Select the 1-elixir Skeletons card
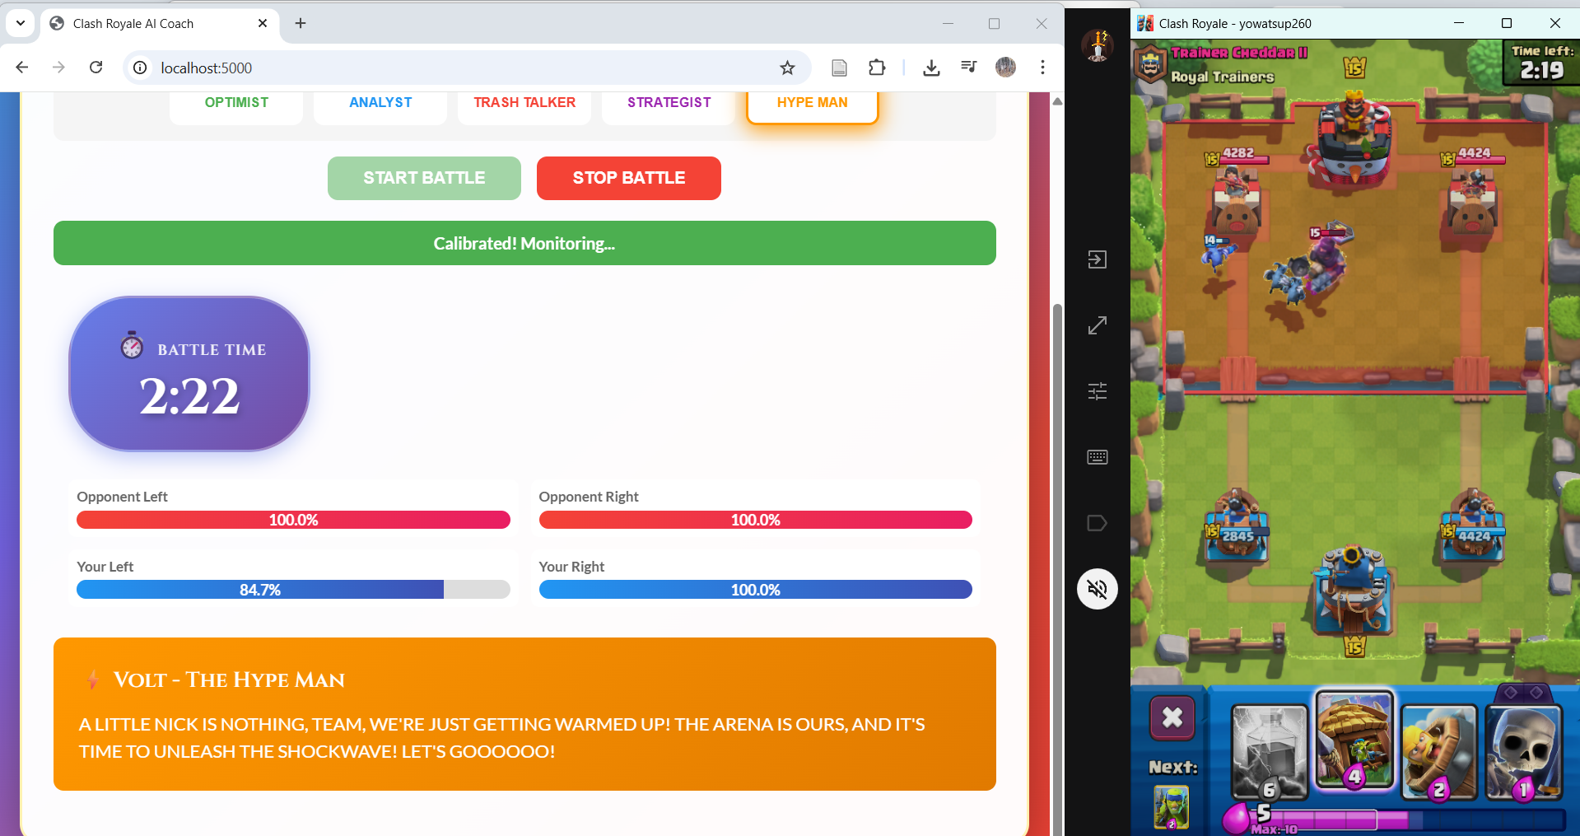1580x836 pixels. [1524, 751]
